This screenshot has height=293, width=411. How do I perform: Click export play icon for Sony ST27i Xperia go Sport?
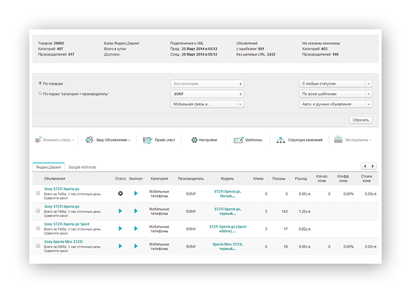136,229
